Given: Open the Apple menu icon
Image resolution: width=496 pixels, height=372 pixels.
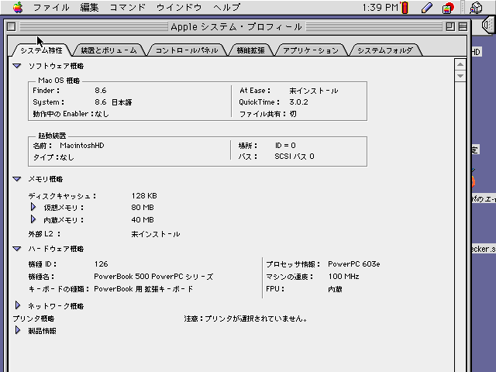Looking at the screenshot, I should coord(18,7).
